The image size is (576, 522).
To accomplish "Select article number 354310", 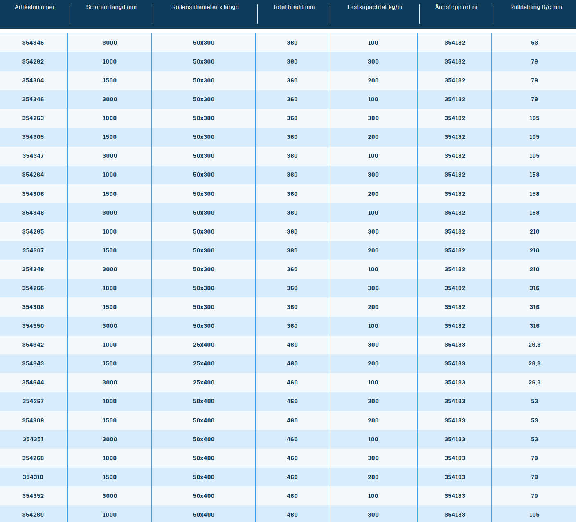I will [33, 477].
